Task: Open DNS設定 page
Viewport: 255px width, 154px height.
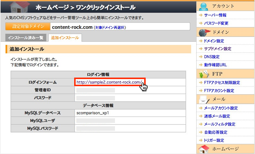Action: (212, 57)
